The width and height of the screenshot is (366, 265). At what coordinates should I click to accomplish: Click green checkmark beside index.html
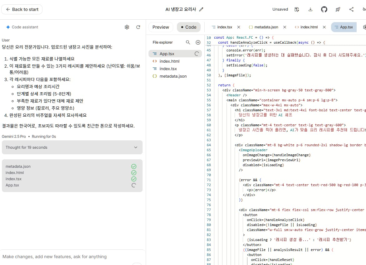point(134,173)
